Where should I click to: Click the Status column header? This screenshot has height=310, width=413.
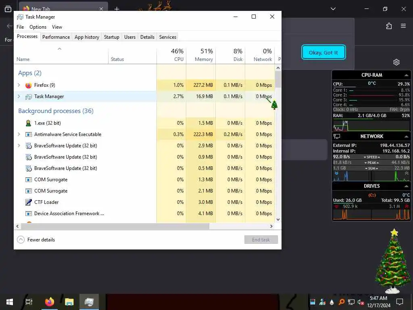pos(132,56)
